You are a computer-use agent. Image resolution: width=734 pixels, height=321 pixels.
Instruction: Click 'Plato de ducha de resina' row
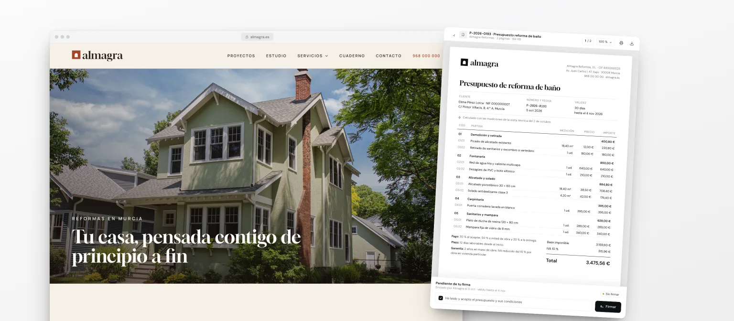pyautogui.click(x=532, y=223)
